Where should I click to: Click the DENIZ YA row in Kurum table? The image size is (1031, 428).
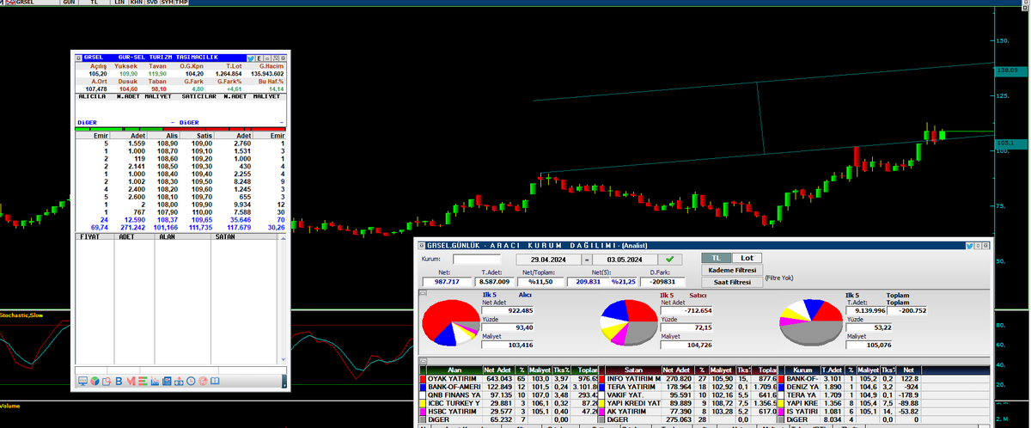[x=883, y=387]
